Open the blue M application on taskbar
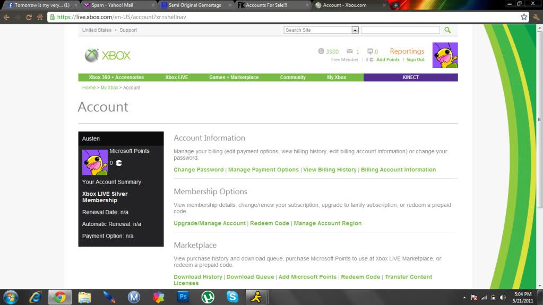 coord(134,297)
